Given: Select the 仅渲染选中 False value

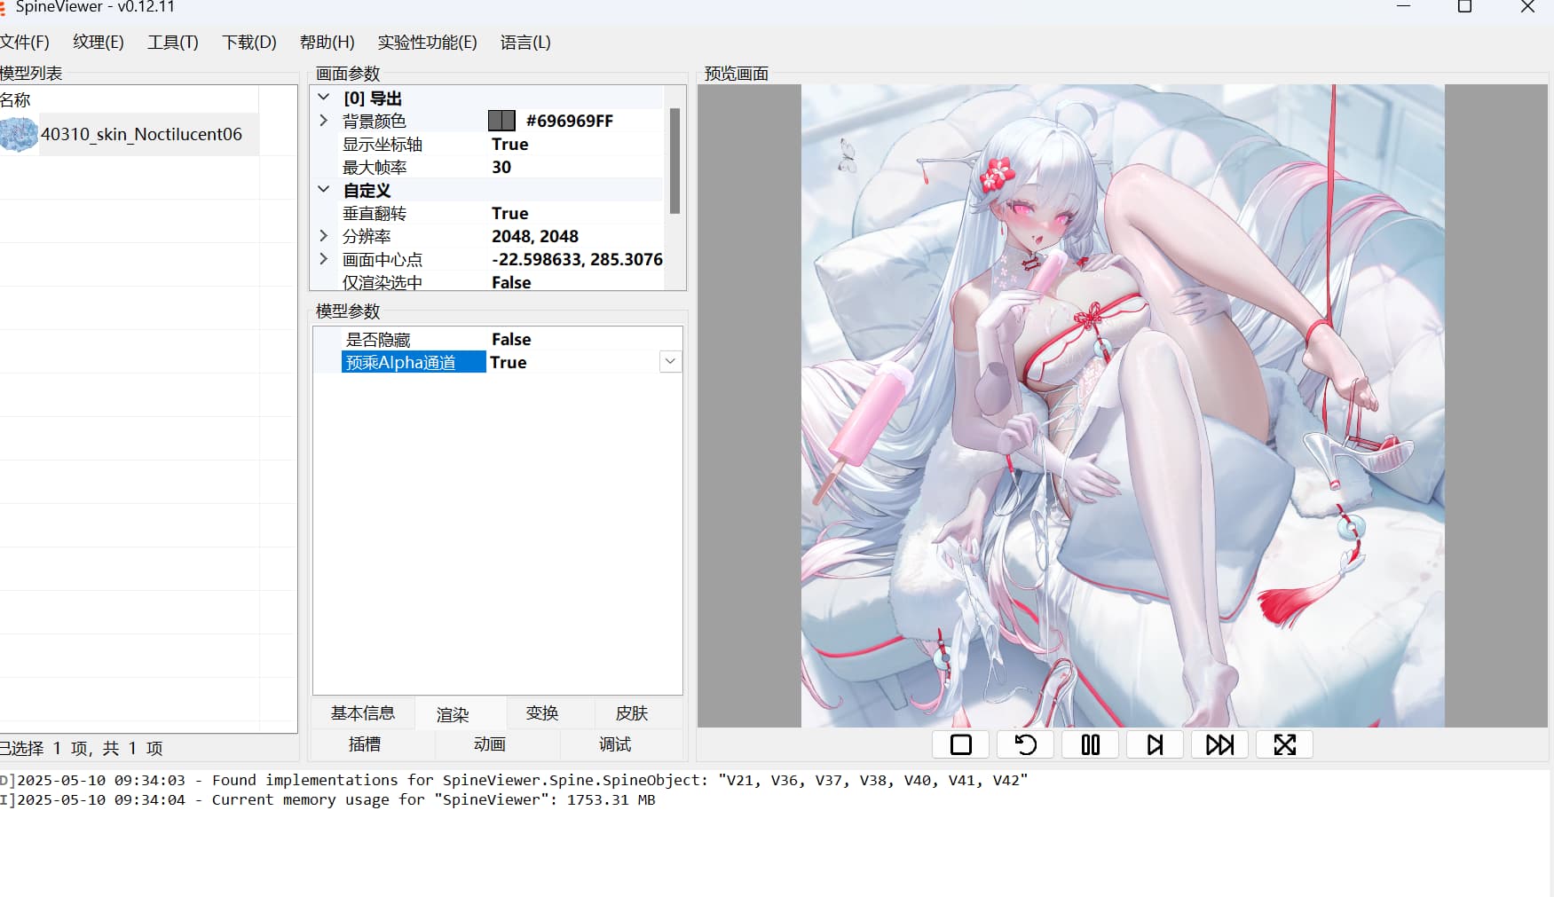Looking at the screenshot, I should pos(511,282).
